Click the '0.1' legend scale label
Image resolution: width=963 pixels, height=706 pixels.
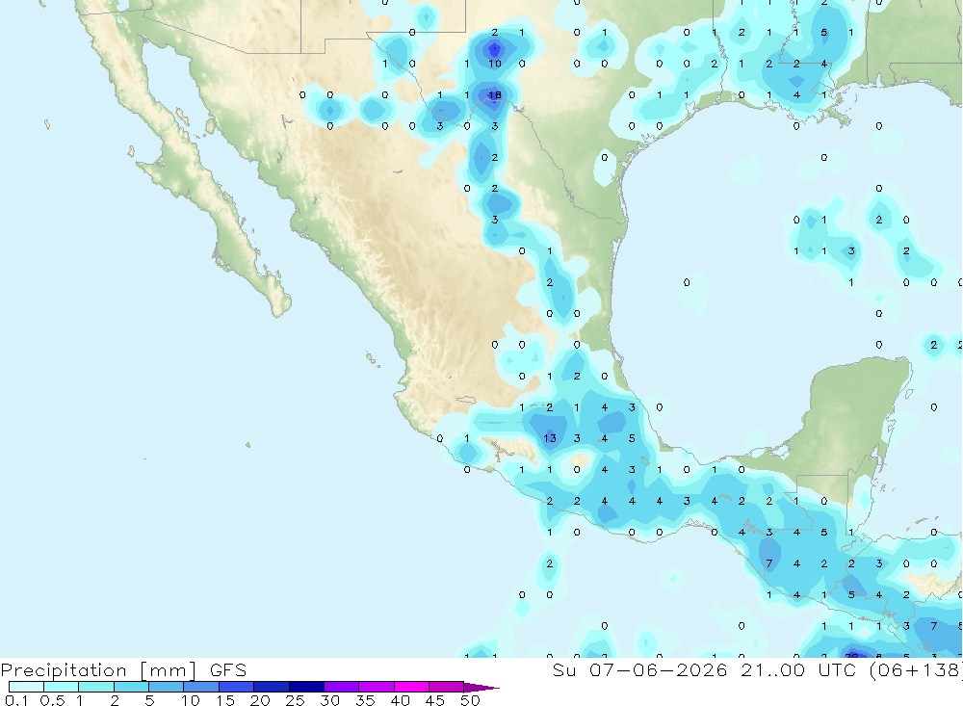16,700
